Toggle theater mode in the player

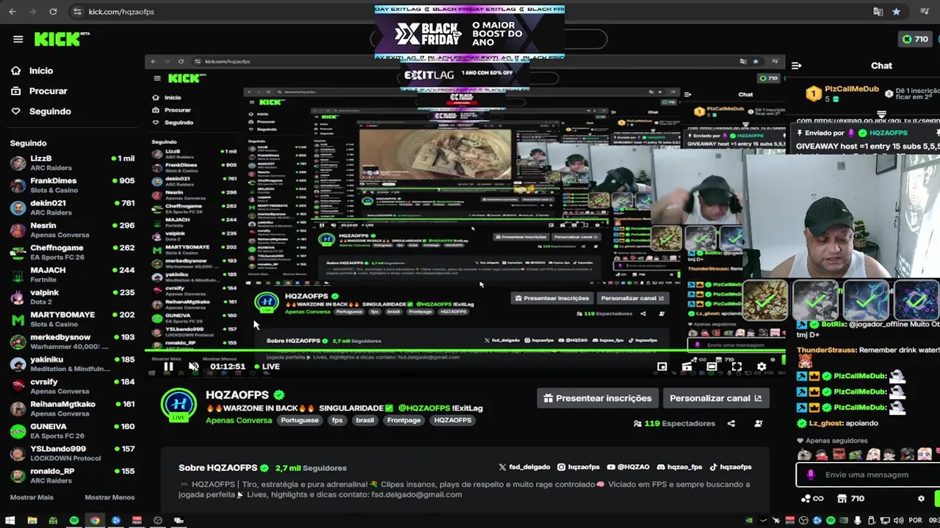(x=712, y=367)
